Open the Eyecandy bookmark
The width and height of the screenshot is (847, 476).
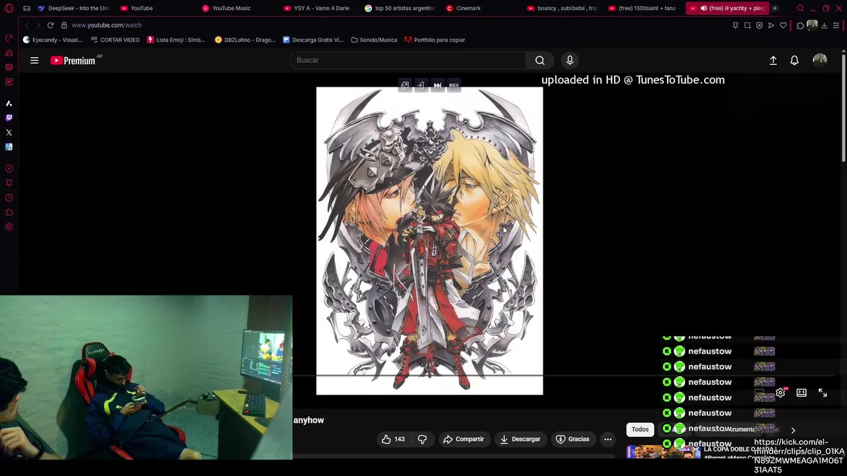[52, 40]
